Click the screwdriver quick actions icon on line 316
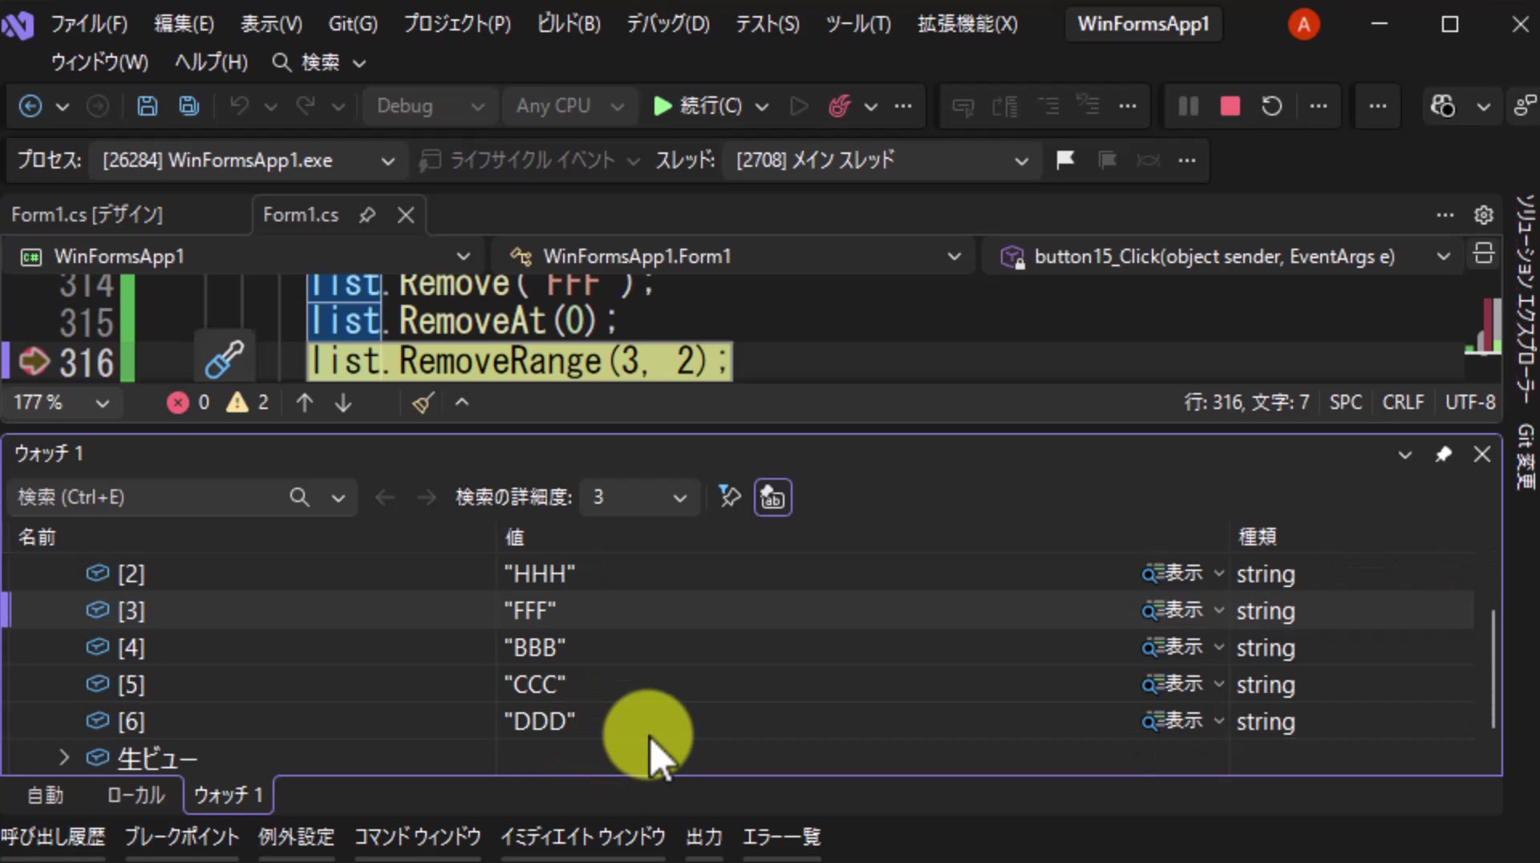Image resolution: width=1540 pixels, height=863 pixels. [x=224, y=359]
